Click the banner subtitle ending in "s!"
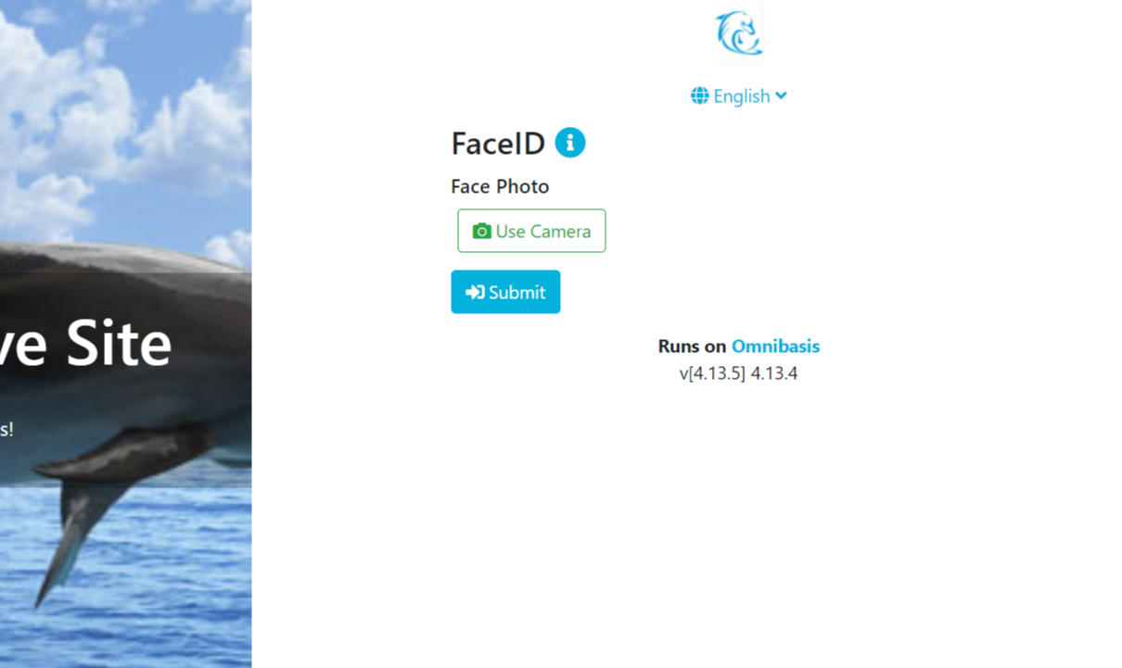 6,429
